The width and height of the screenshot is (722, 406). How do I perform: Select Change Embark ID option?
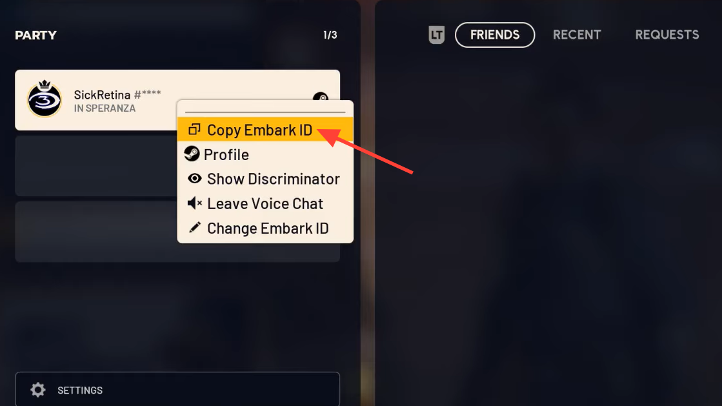pyautogui.click(x=265, y=228)
